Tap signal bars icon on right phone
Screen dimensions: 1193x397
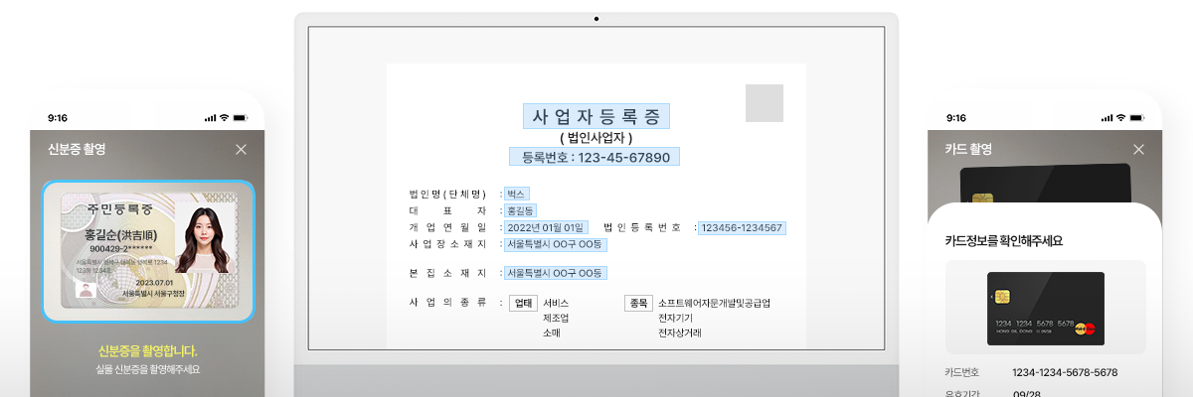[1107, 118]
